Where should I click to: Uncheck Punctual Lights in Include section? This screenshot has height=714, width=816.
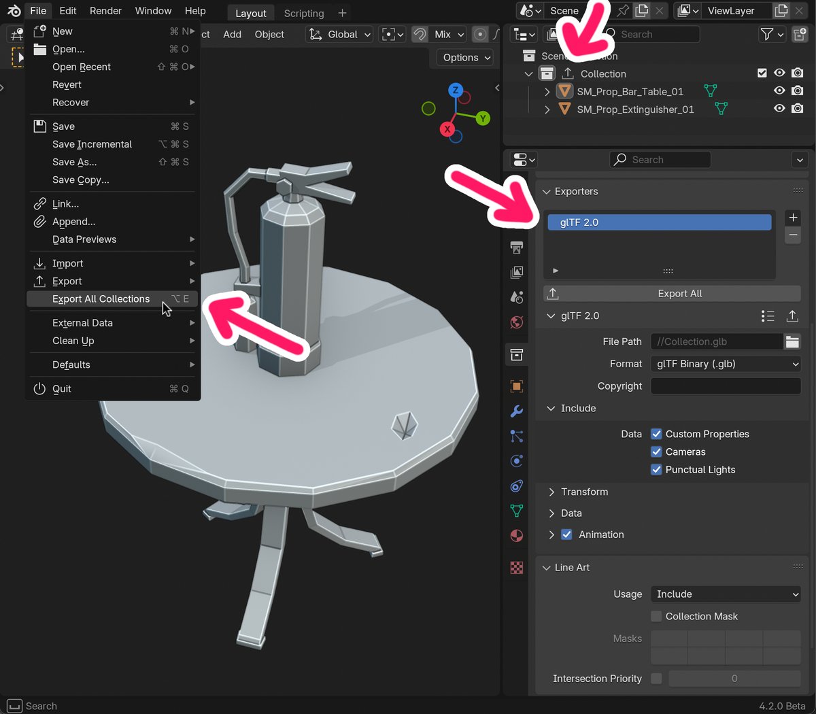click(x=656, y=469)
